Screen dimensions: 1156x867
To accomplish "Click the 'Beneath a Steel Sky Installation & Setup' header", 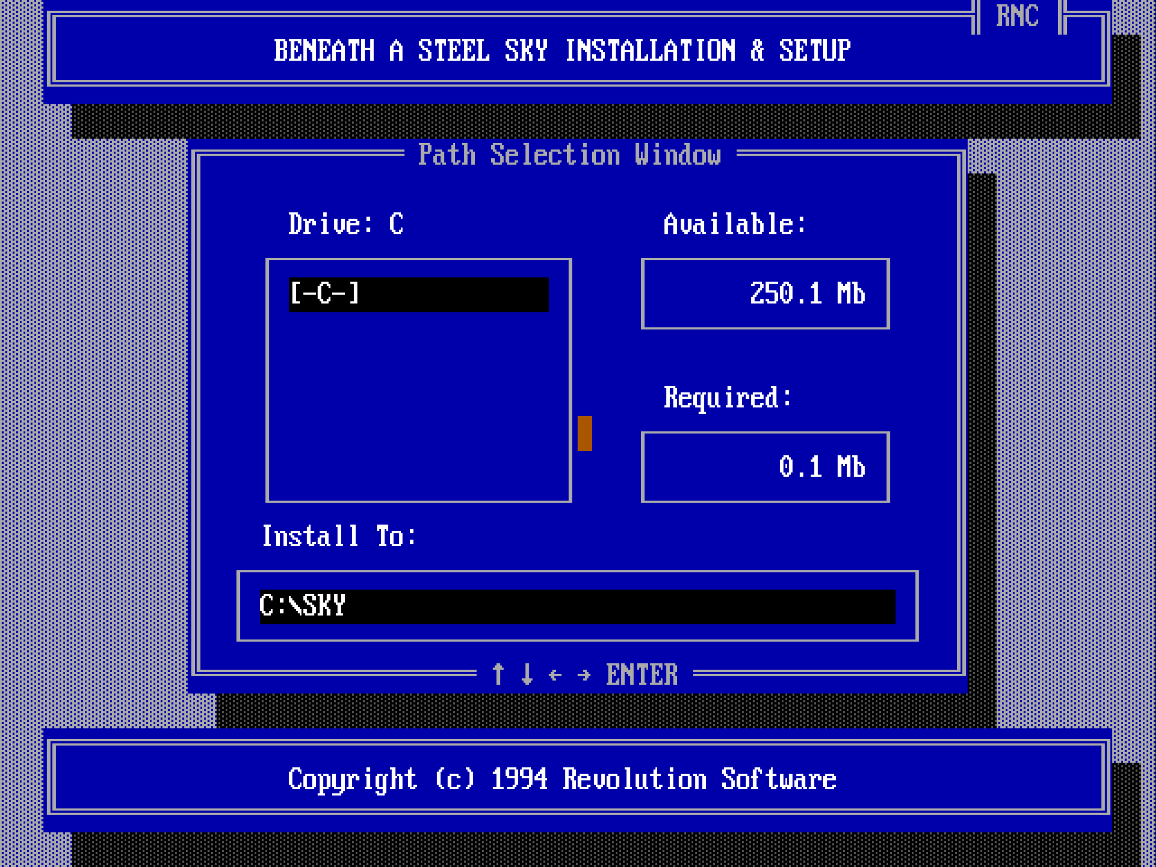I will [x=562, y=51].
